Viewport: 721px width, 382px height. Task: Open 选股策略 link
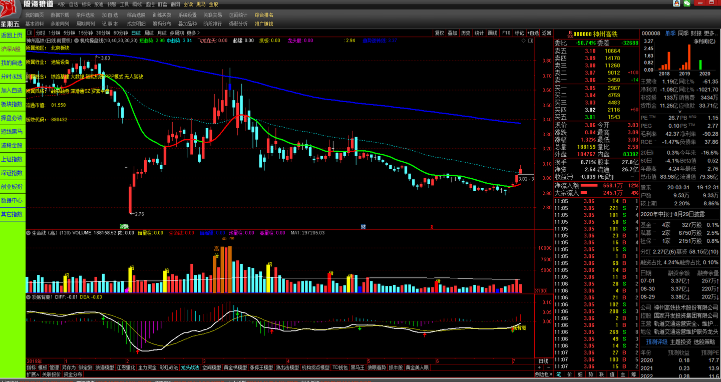704,342
